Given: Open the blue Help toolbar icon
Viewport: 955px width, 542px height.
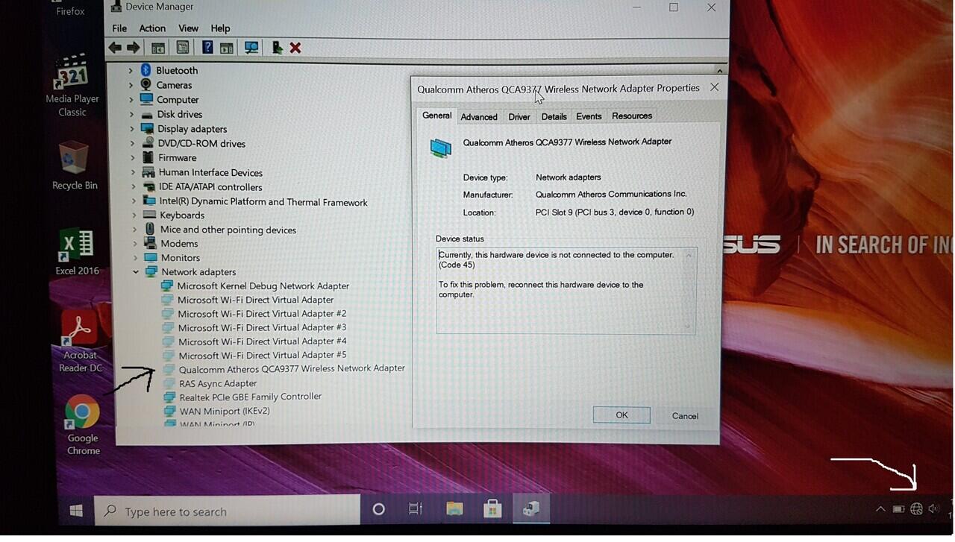Looking at the screenshot, I should tap(207, 48).
